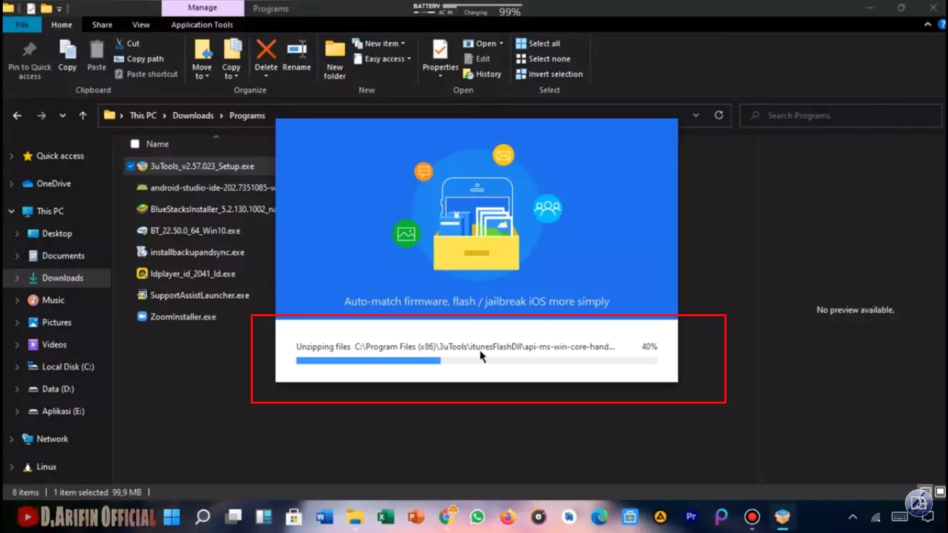Switch to the View ribbon tab
The width and height of the screenshot is (948, 533).
point(141,25)
